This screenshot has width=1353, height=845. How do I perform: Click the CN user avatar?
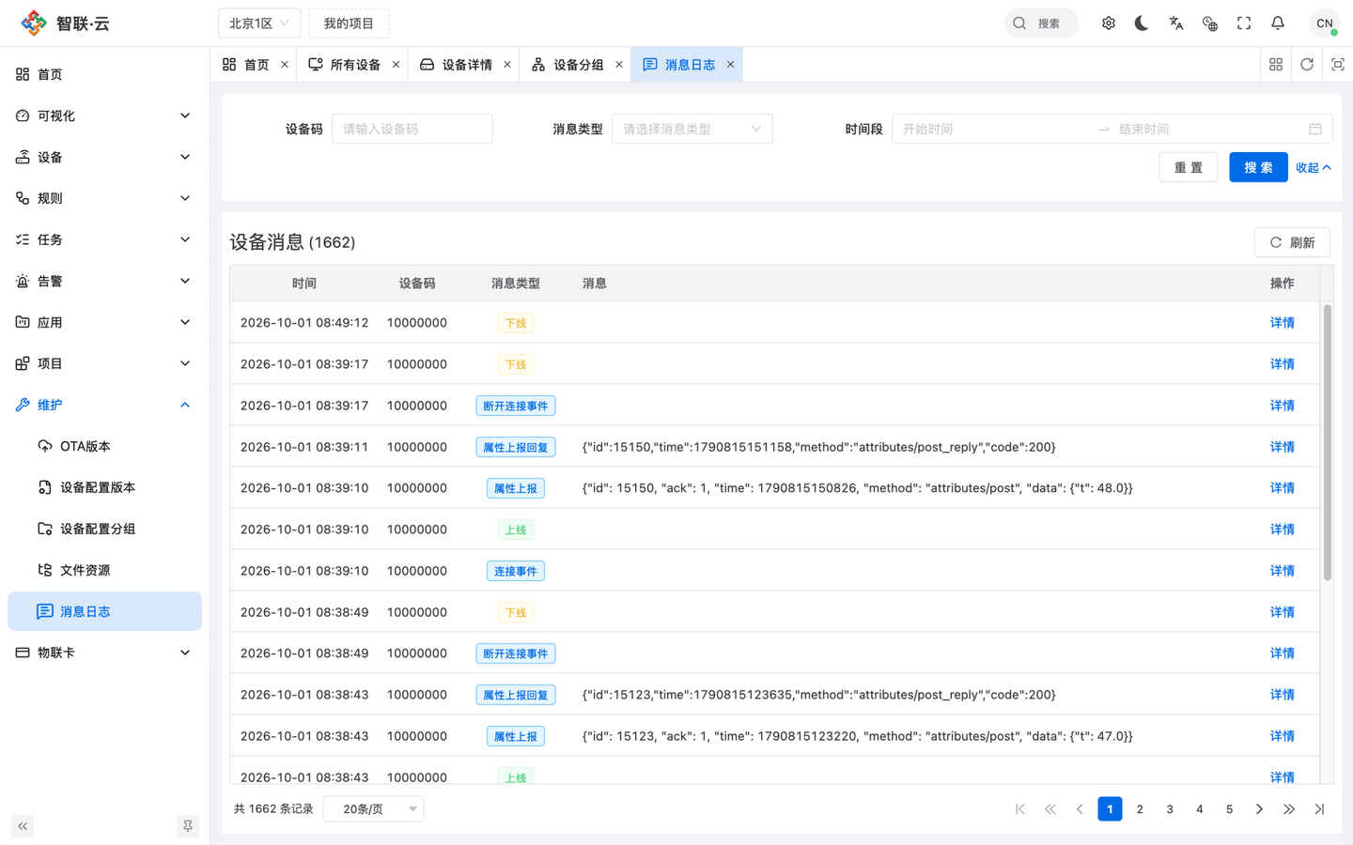click(x=1325, y=23)
